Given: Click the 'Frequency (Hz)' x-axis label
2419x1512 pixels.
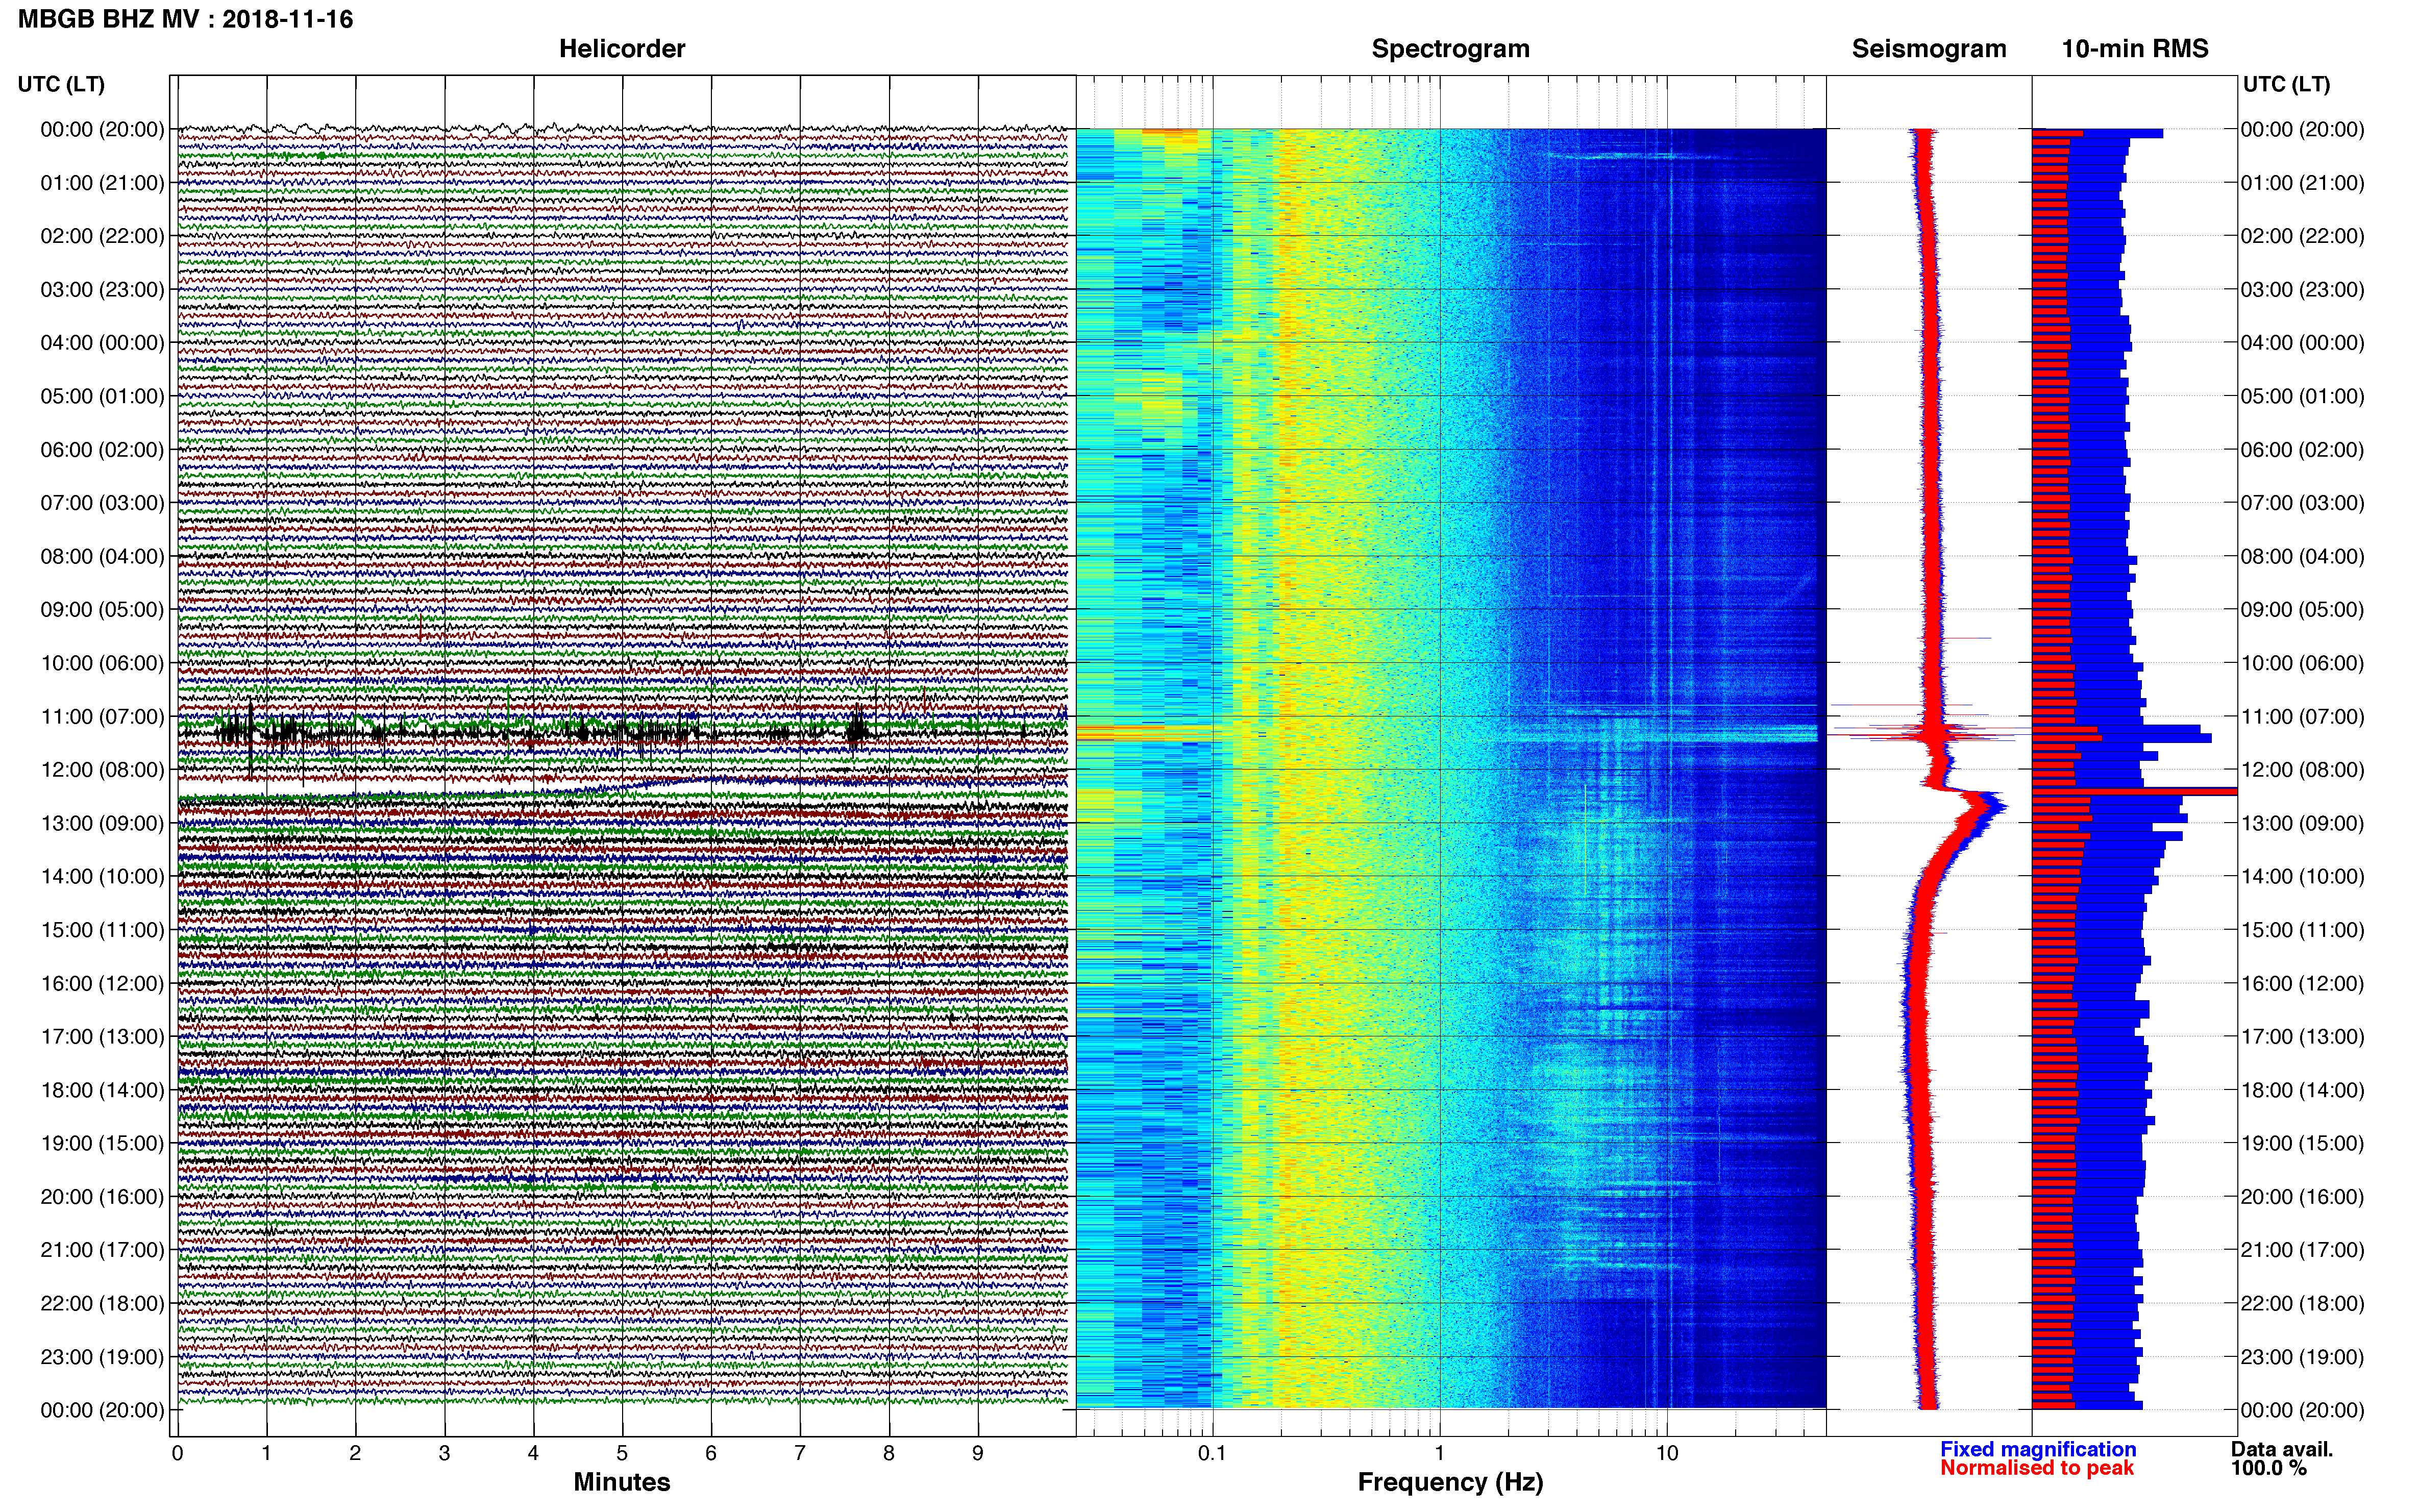Looking at the screenshot, I should point(1450,1482).
